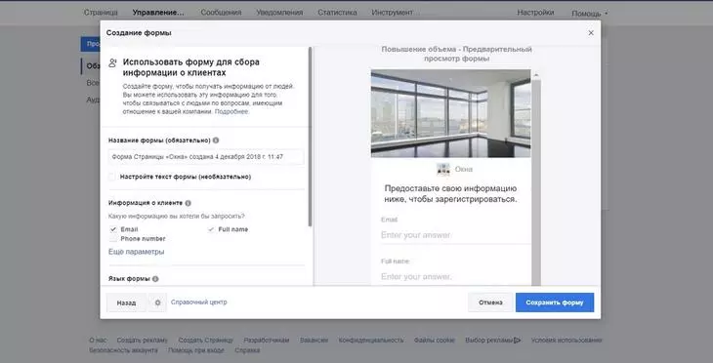Screen dimensions: 713x363
Task: Enable the Phone number checkbox
Action: click(x=112, y=238)
